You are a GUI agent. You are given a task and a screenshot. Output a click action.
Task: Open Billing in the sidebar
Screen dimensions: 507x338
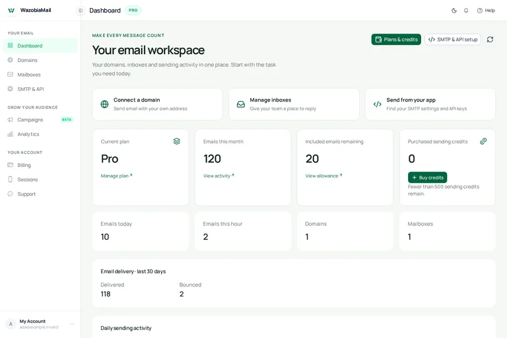click(40, 165)
